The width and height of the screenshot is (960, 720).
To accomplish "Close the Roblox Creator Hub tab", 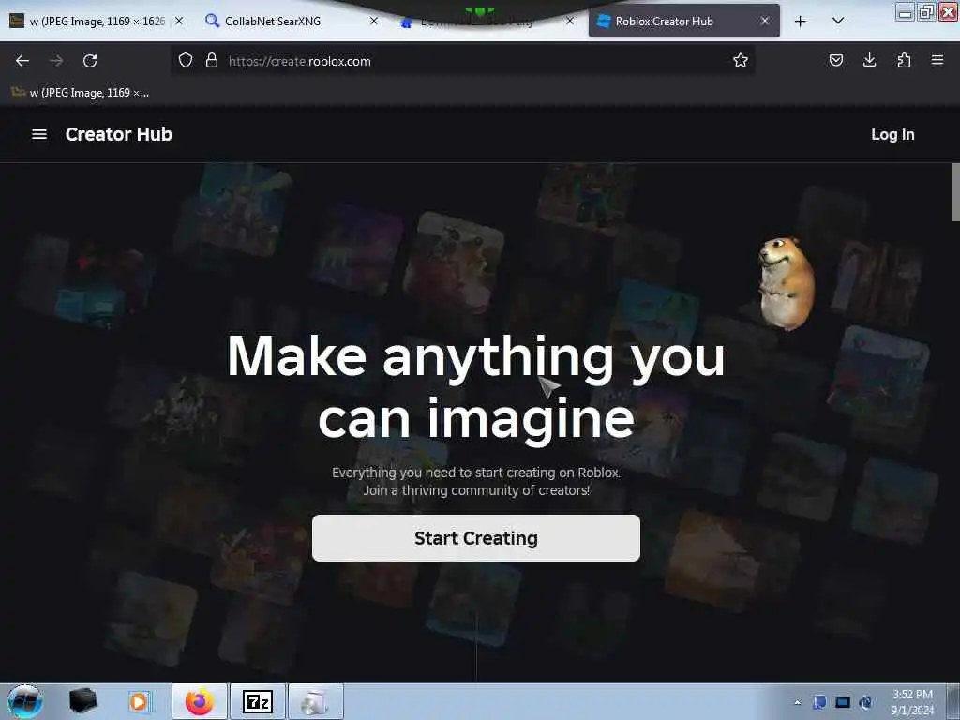I will tap(765, 21).
